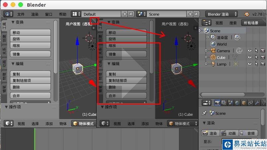This screenshot has height=150, width=267.
Task: Open the Outliner editor type selector icon
Action: (207, 23)
